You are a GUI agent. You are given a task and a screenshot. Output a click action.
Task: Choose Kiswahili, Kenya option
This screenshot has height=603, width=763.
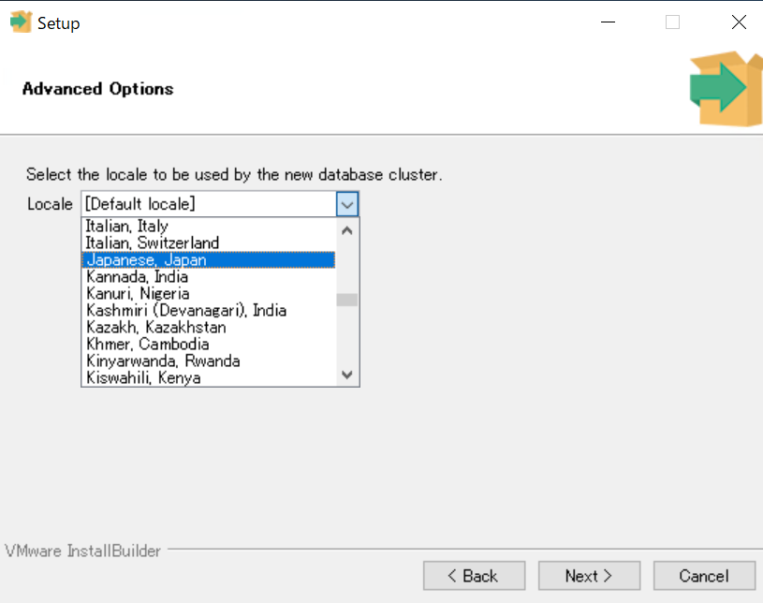tap(209, 377)
